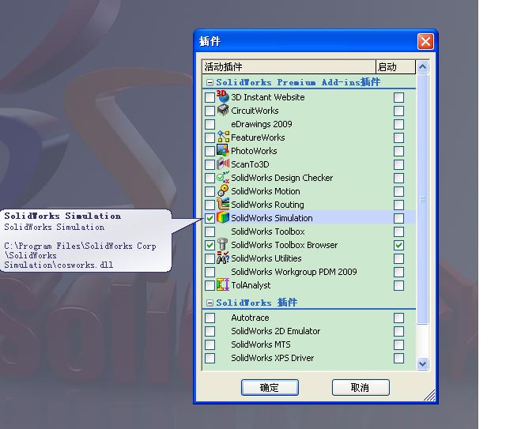Uncheck SolidWorks Simulation active add-in checkbox
Viewport: 506px width, 429px height.
[210, 218]
